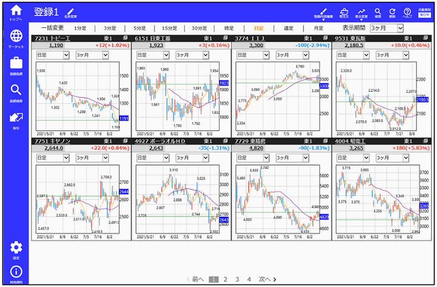
Task: Open 3ヶ月 dropdown in 7729 東精密 panel
Action: click(292, 158)
